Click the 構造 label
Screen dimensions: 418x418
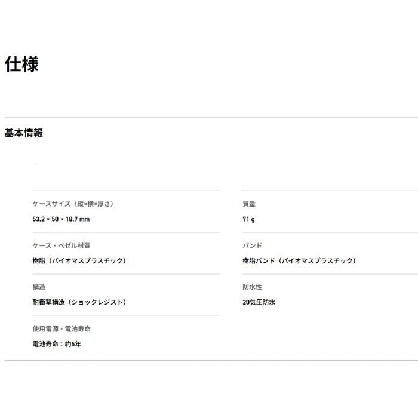pos(39,287)
